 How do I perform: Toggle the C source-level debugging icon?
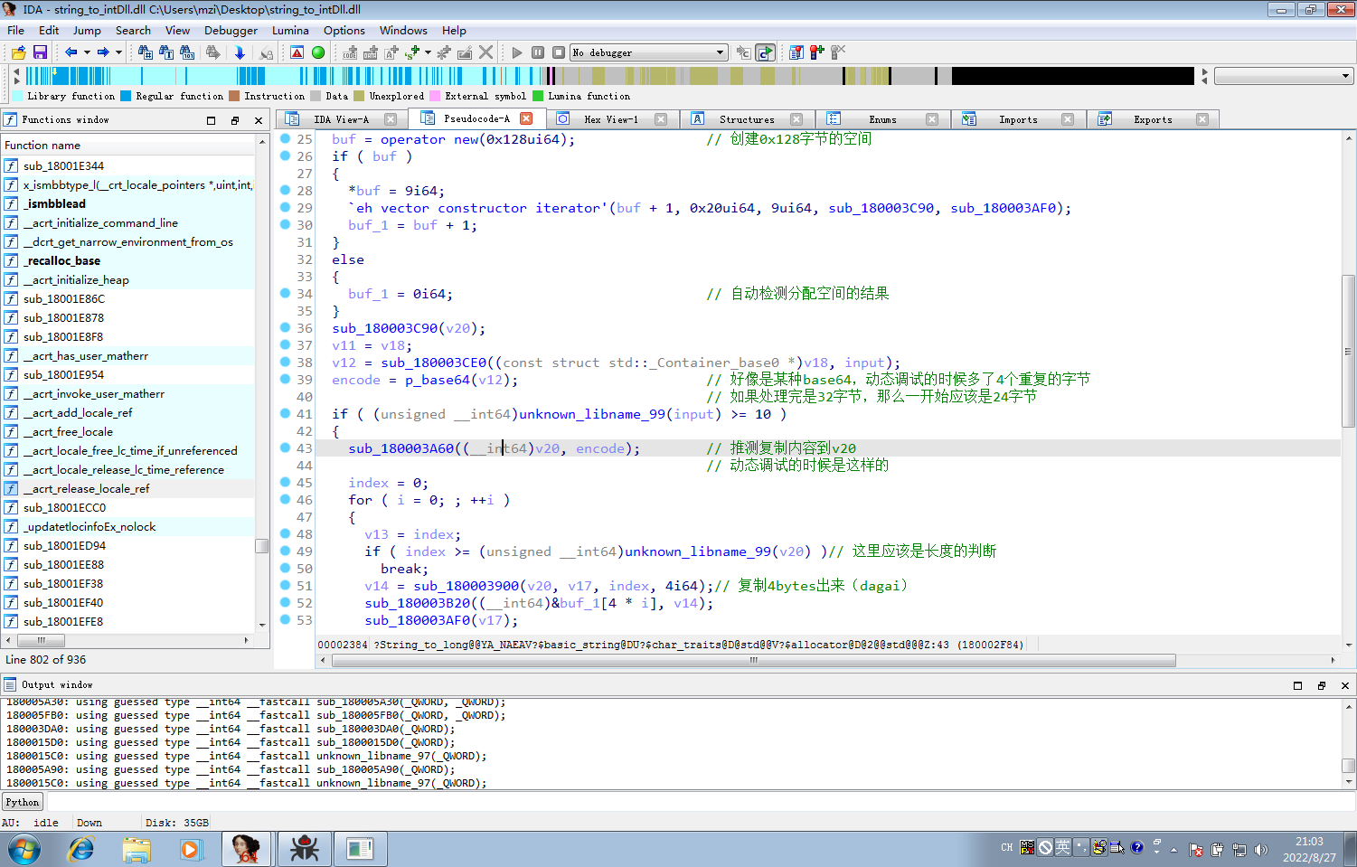766,52
